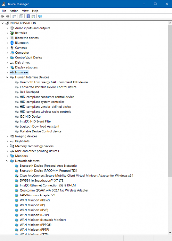Select Portable Device Control device entry
This screenshot has height=241, width=172.
click(41, 131)
